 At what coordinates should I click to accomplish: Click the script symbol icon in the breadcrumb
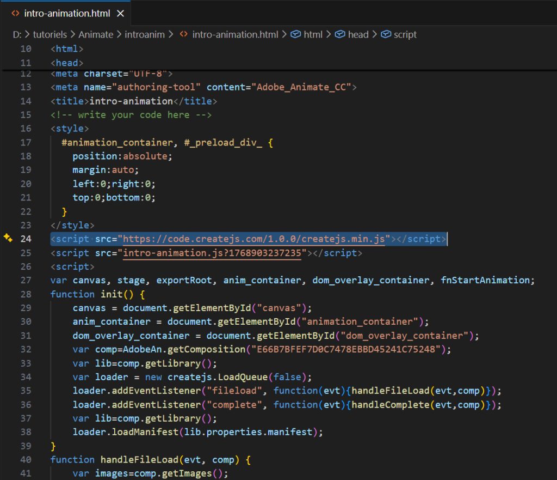coord(386,34)
